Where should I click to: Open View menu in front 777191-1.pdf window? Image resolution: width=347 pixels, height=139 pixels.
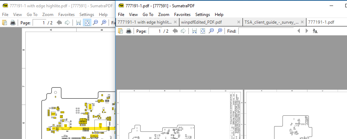(x=133, y=15)
